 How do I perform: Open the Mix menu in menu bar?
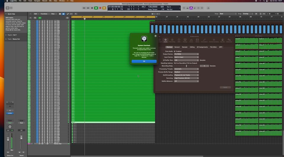click(x=50, y=1)
